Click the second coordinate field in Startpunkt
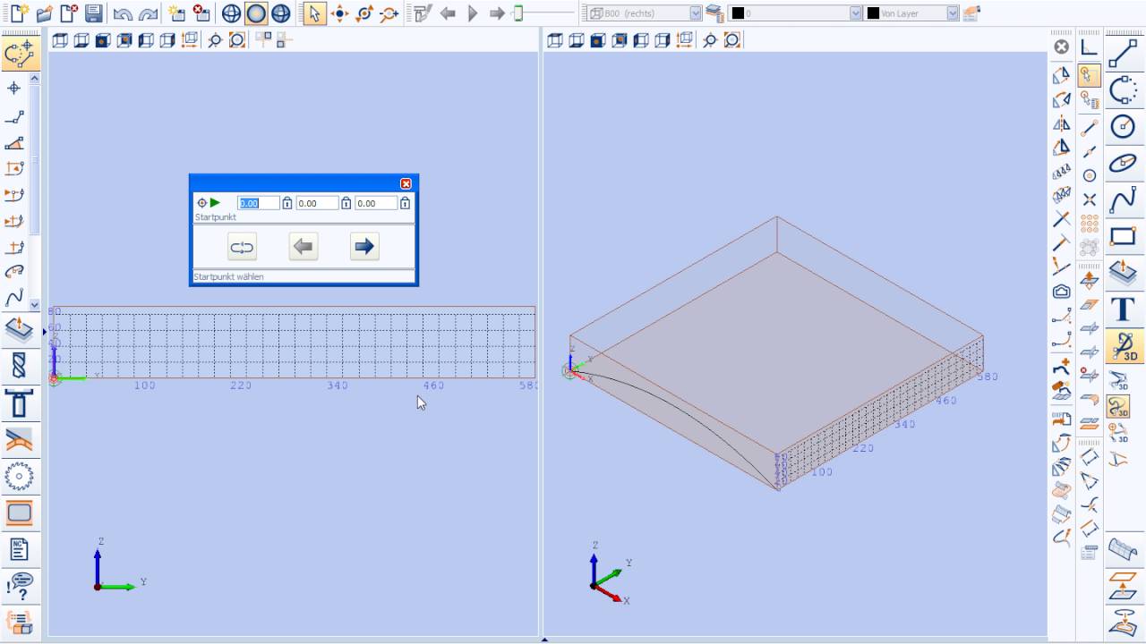Viewport: 1146px width, 644px height. 317,203
